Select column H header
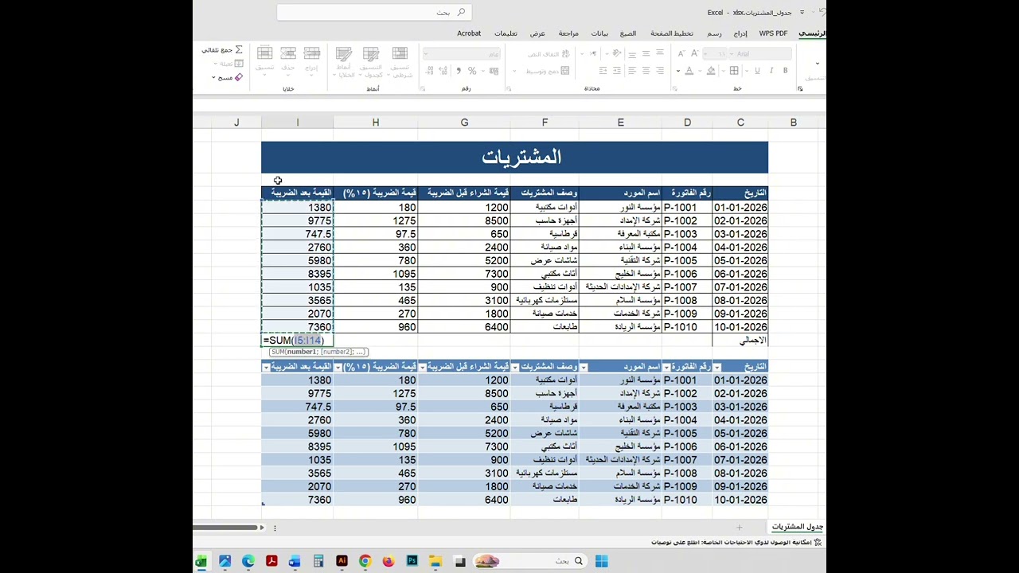1019x573 pixels. click(x=375, y=123)
